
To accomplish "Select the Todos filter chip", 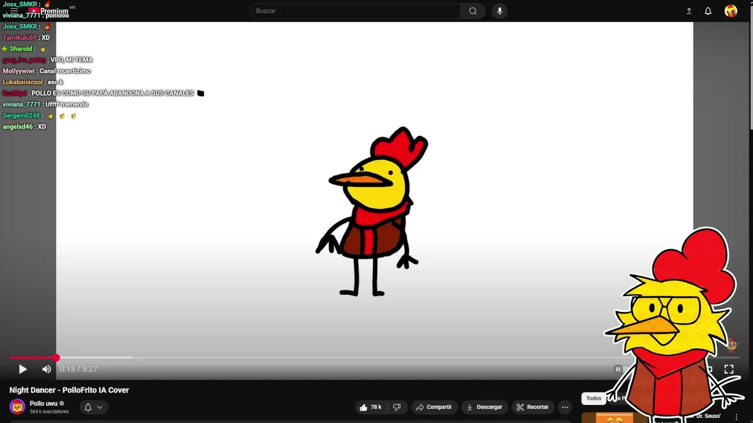I will (x=594, y=398).
